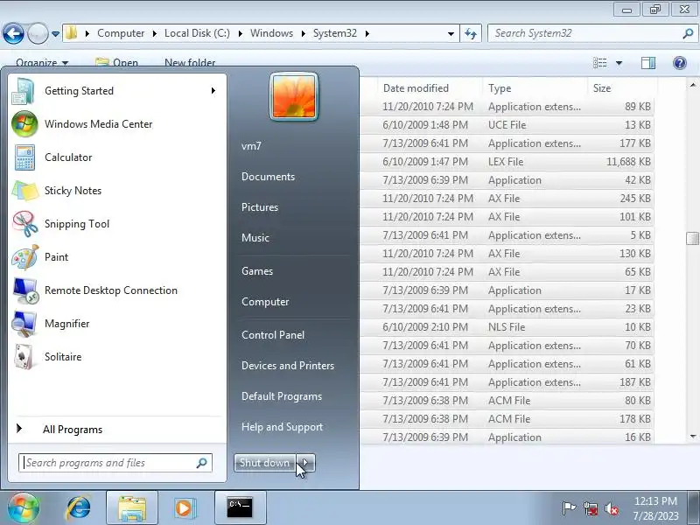The width and height of the screenshot is (700, 525).
Task: Expand Computer breadcrumb arrow
Action: point(154,33)
